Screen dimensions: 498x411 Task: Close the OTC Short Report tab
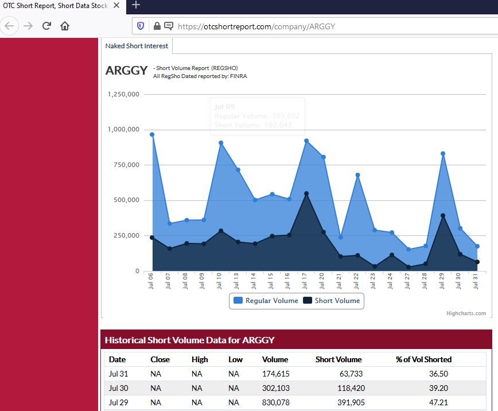tap(117, 5)
